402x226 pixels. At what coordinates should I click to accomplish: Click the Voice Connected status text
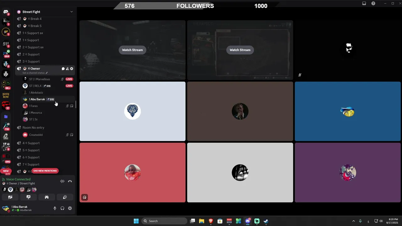tap(18, 179)
